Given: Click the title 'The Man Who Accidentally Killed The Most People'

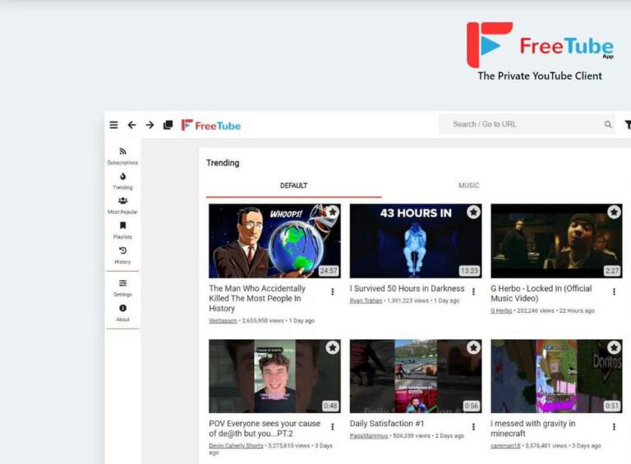Looking at the screenshot, I should [257, 298].
